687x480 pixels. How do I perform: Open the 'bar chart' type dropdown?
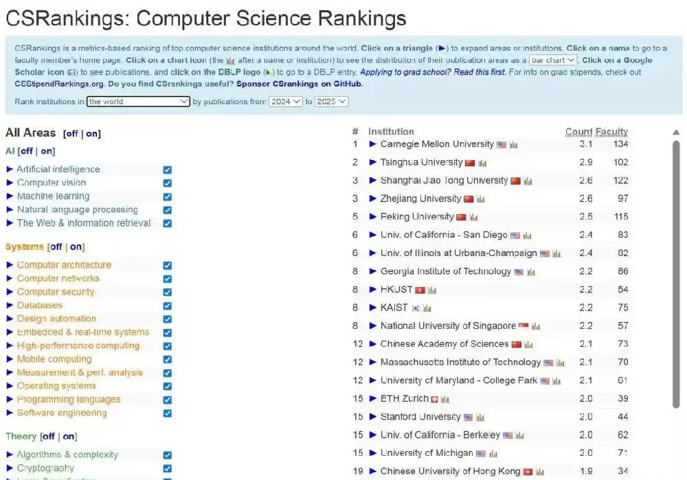click(x=553, y=60)
